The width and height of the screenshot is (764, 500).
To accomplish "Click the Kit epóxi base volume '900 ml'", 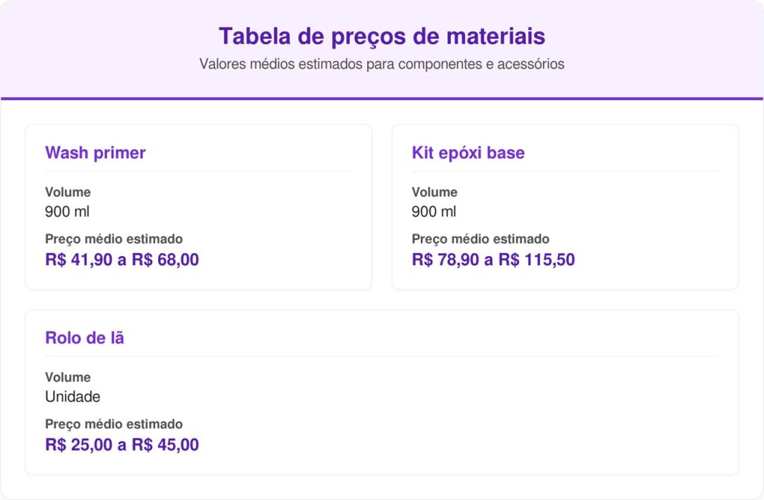I will tap(433, 212).
